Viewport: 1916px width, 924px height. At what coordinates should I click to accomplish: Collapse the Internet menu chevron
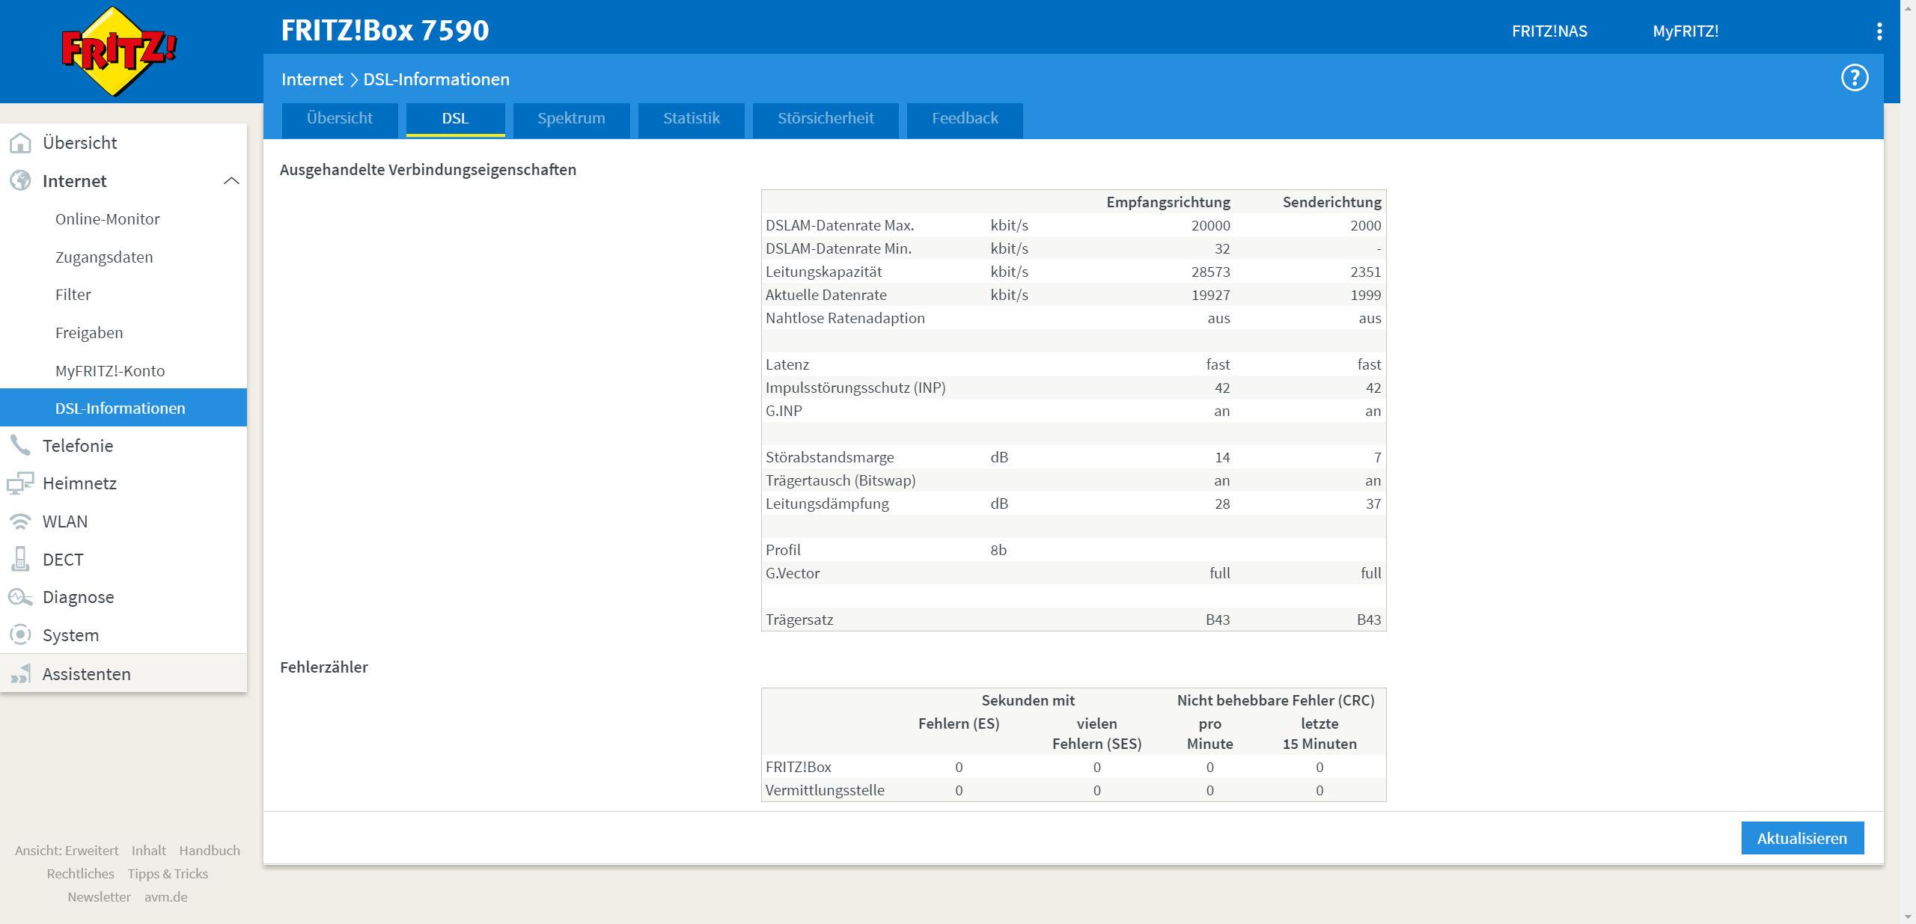coord(231,181)
